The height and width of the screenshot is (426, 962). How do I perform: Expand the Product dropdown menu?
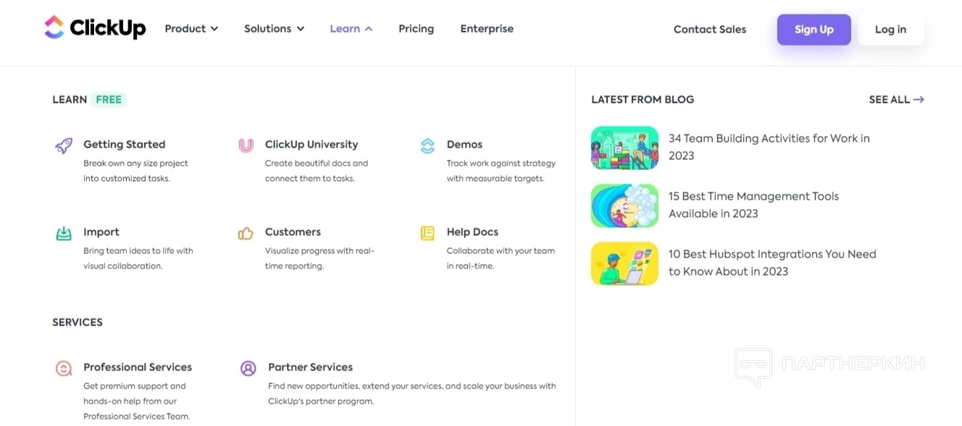(x=191, y=29)
